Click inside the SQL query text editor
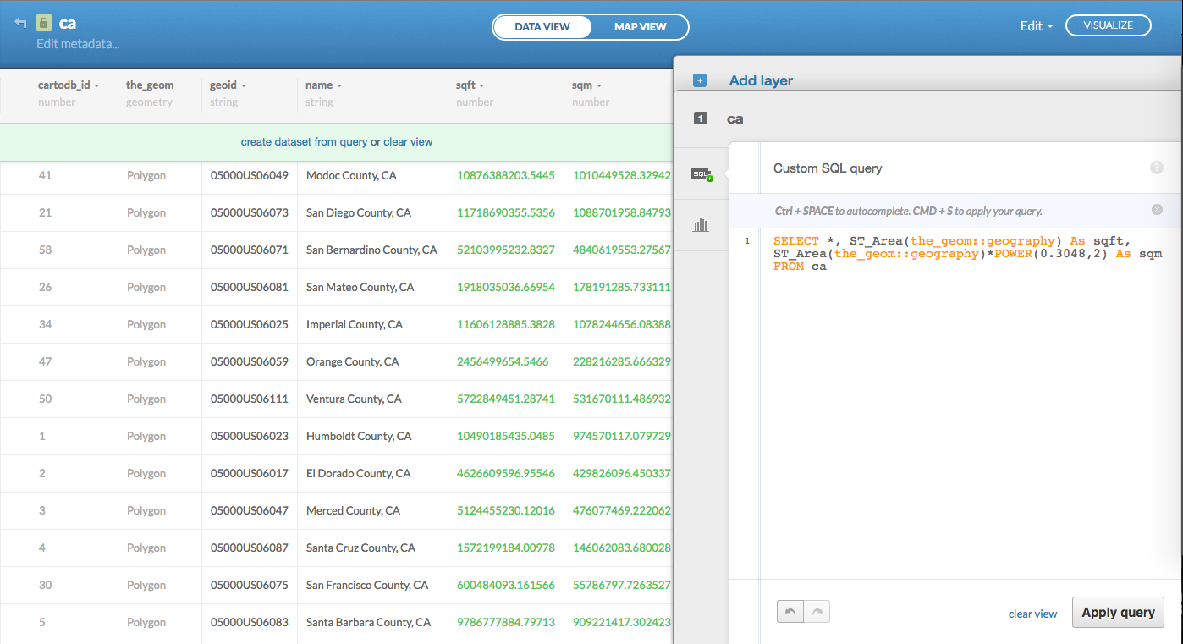Screen dimensions: 1183x644 (x=948, y=381)
